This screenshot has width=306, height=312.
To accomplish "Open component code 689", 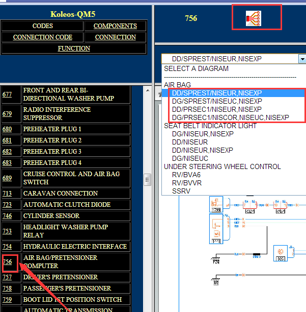I will [x=7, y=178].
